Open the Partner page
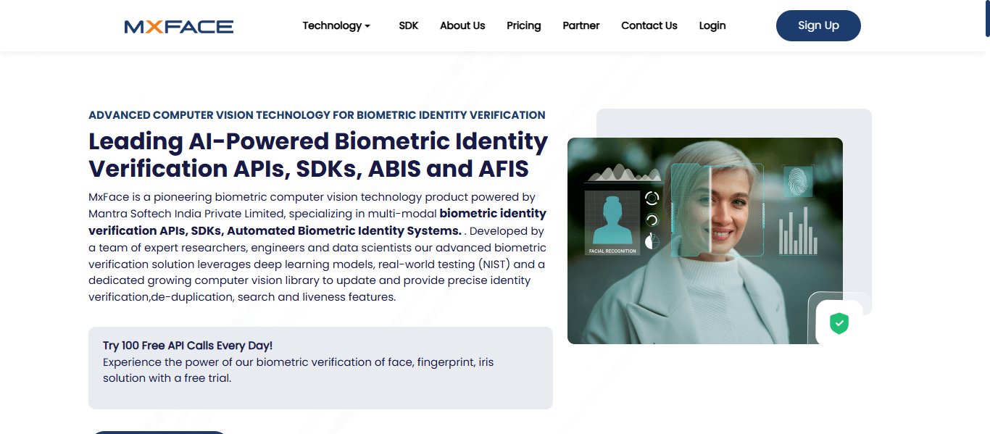The height and width of the screenshot is (434, 990). (581, 25)
